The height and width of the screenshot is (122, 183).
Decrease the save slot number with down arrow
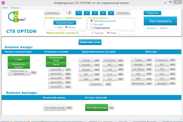70,13
